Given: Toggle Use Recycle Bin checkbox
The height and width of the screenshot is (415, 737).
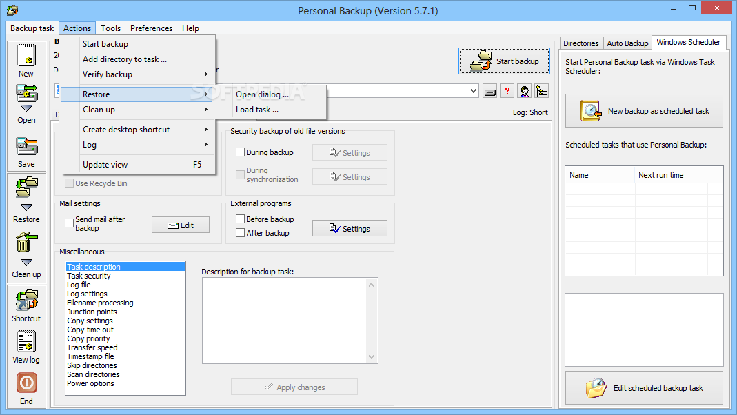Looking at the screenshot, I should [69, 183].
